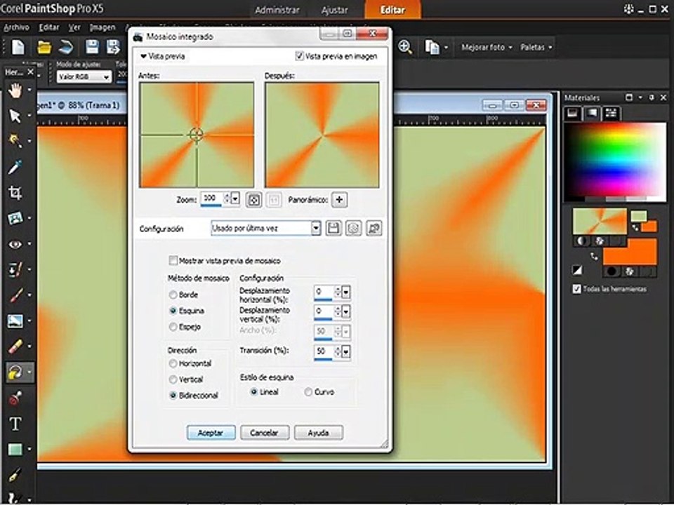Select the Esquina radio button
Screen dimensions: 674x505
173,311
